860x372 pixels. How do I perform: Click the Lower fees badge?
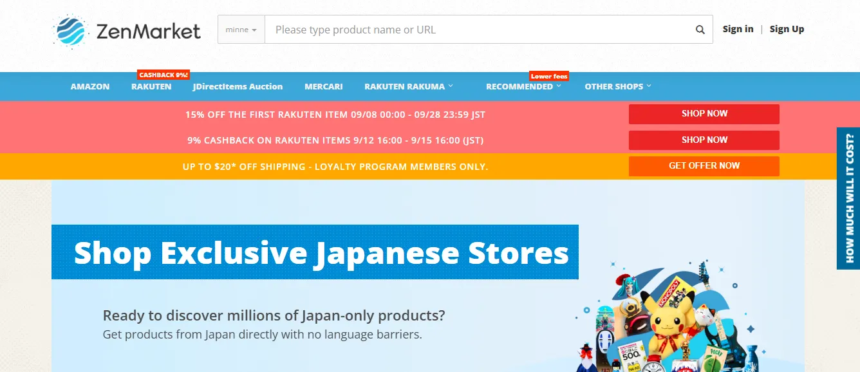(x=549, y=76)
